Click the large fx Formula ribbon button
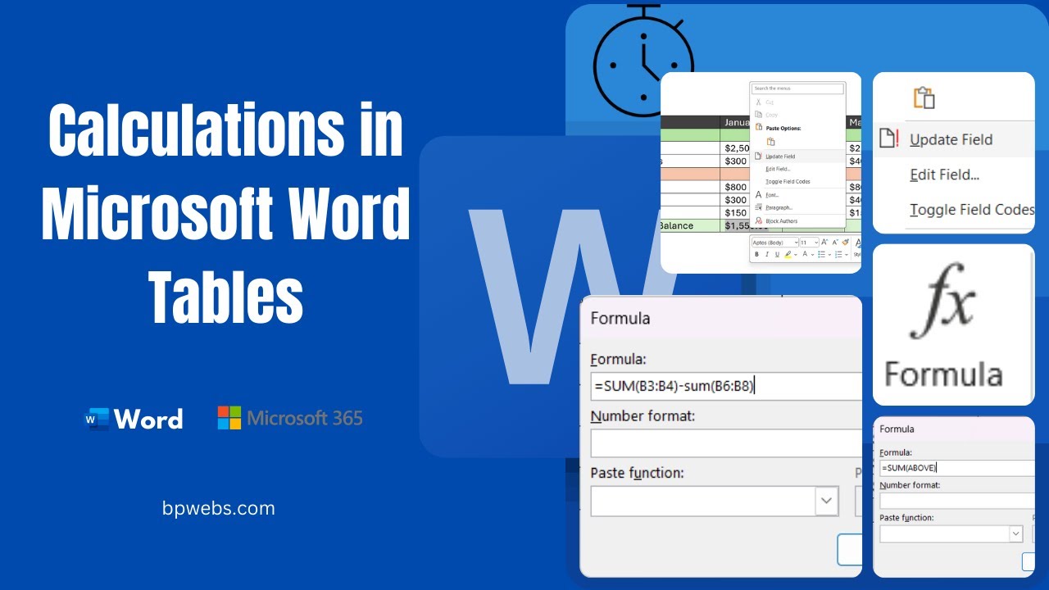The image size is (1049, 590). [x=943, y=325]
